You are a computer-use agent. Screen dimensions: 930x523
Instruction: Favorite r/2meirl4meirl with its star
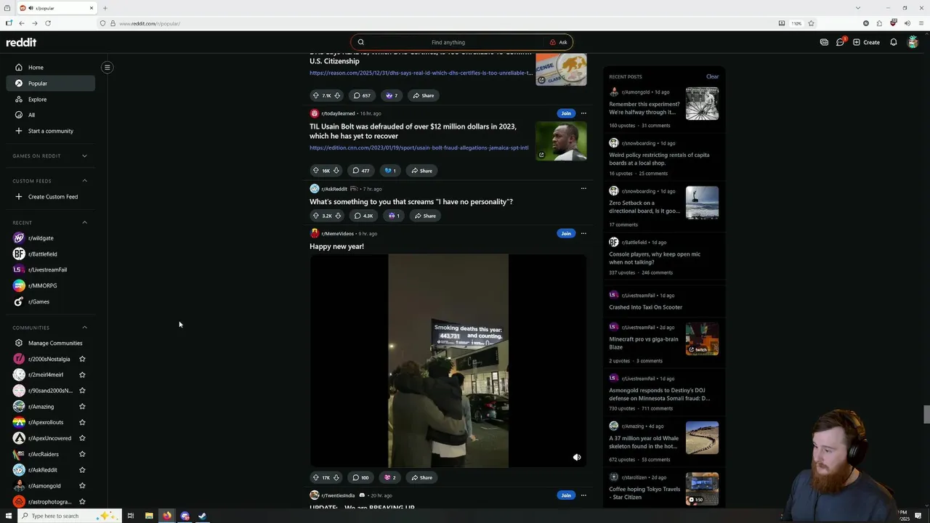coord(82,375)
